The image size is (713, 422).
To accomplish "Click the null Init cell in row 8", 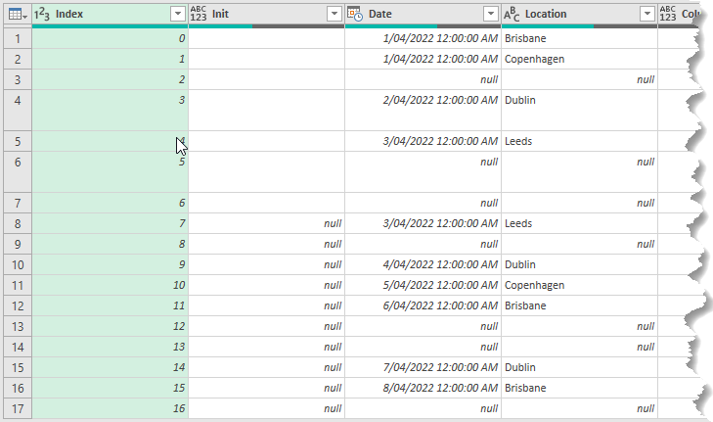I will tap(266, 223).
